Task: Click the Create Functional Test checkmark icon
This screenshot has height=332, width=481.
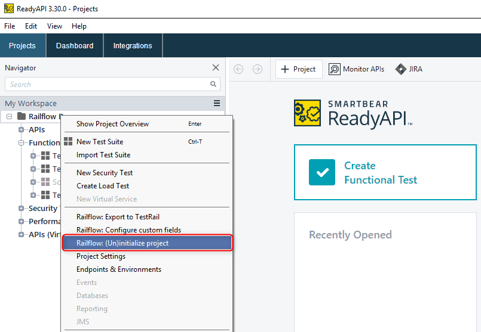Action: click(322, 172)
